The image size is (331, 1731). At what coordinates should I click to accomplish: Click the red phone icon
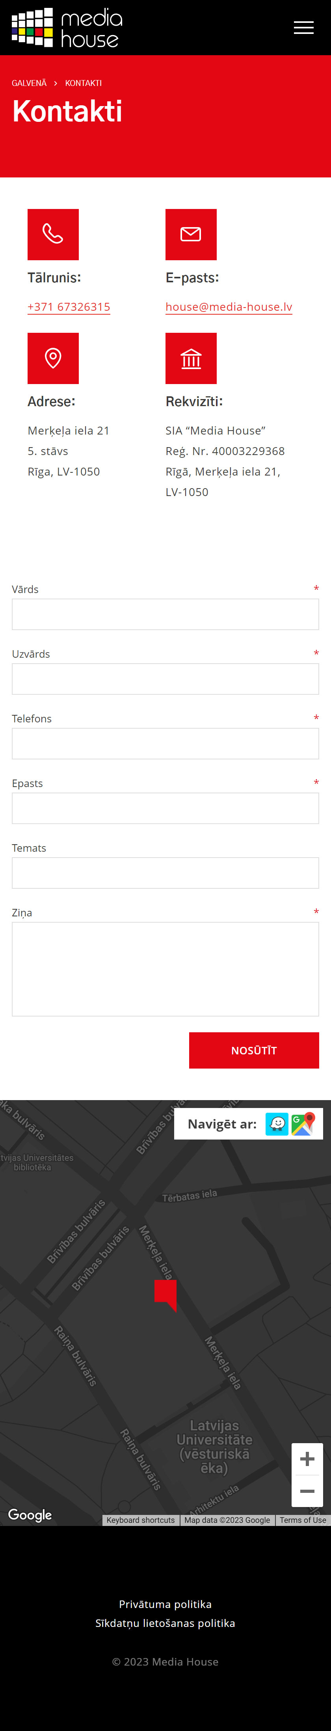pos(53,235)
